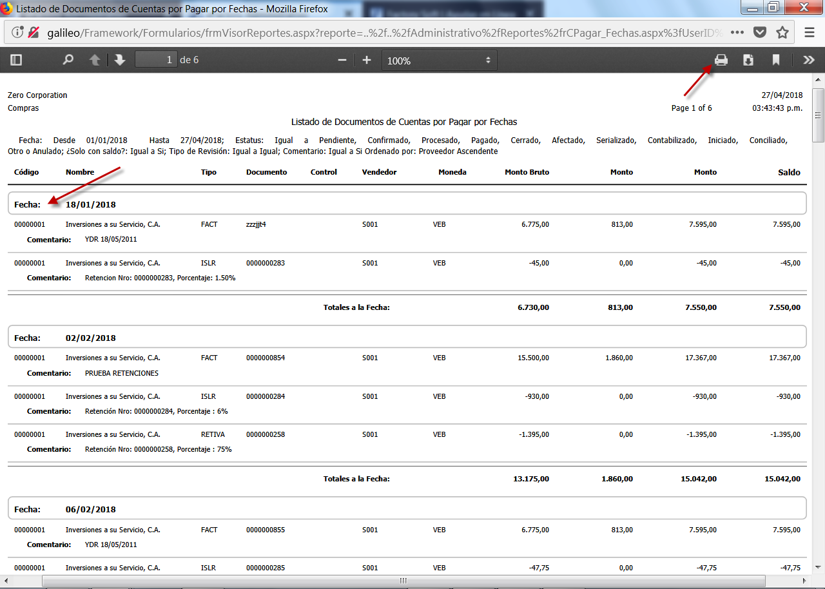The image size is (825, 589).
Task: Open the 100% zoom level dropdown
Action: coord(439,60)
